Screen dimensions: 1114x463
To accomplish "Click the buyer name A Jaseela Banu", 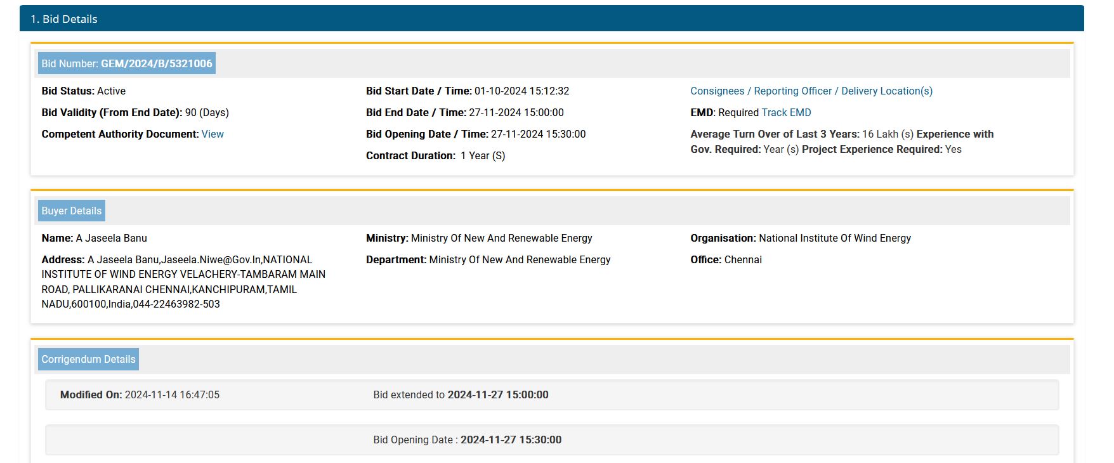I will coord(111,238).
